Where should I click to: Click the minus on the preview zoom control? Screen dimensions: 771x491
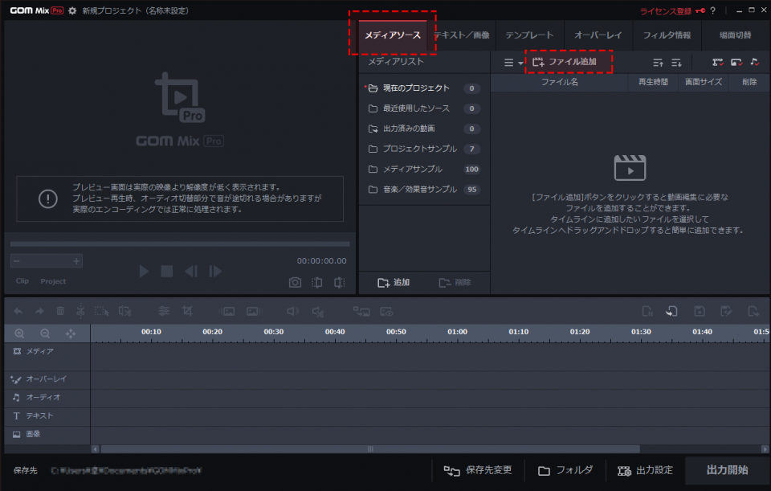coord(17,260)
